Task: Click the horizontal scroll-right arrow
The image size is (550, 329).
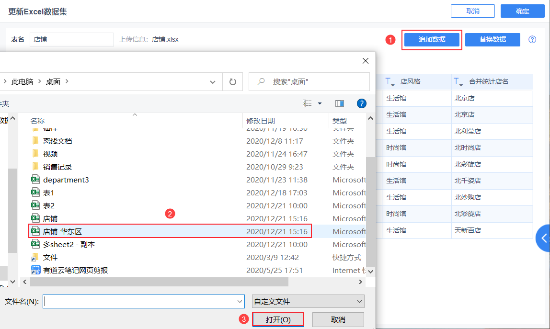Action: pyautogui.click(x=360, y=282)
